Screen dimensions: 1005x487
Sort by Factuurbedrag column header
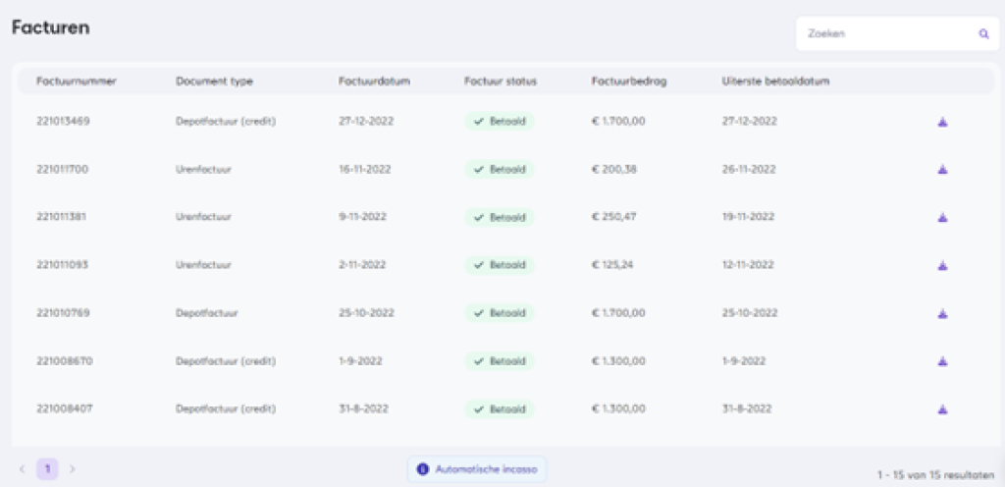[x=629, y=81]
